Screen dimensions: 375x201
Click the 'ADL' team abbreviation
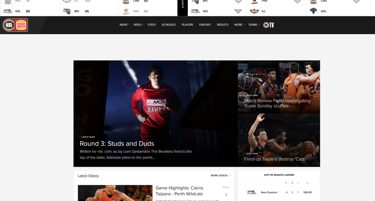tap(324, 11)
